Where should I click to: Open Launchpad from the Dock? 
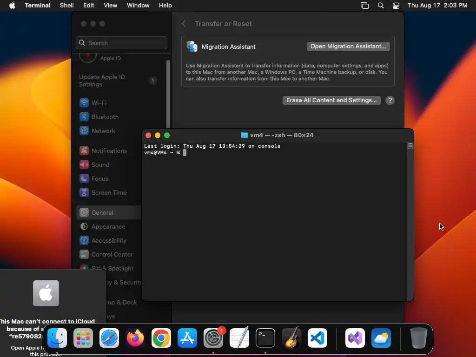pyautogui.click(x=83, y=338)
